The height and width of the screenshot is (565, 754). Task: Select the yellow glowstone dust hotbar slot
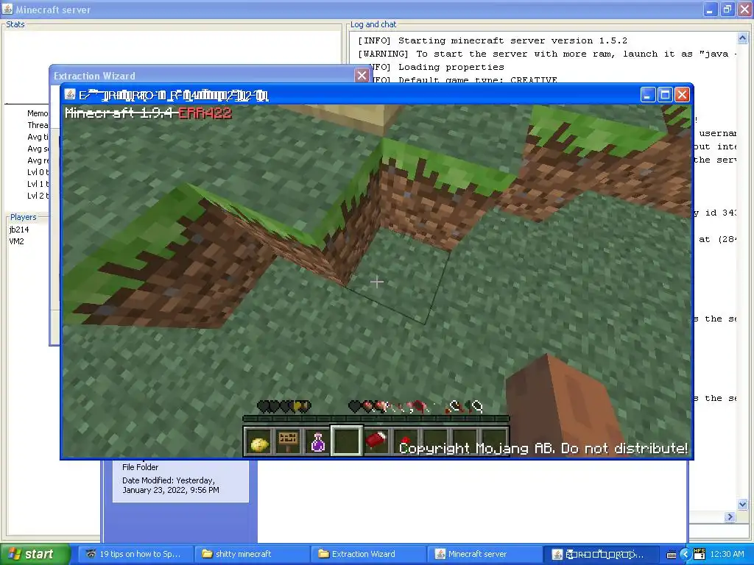click(x=259, y=441)
